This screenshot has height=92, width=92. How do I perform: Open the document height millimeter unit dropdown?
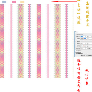tap(89, 46)
